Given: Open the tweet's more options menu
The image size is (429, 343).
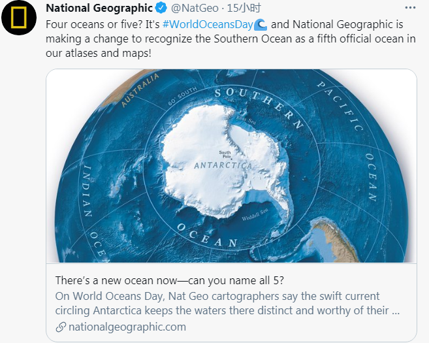Looking at the screenshot, I should pyautogui.click(x=410, y=8).
